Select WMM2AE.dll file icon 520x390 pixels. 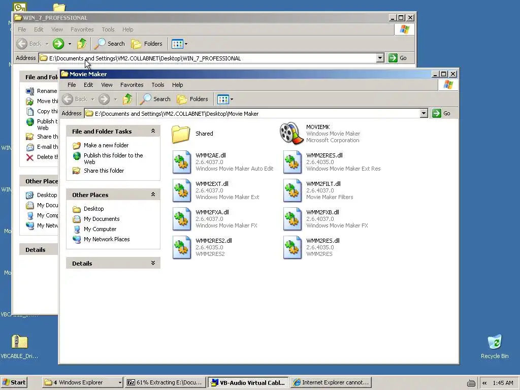182,162
